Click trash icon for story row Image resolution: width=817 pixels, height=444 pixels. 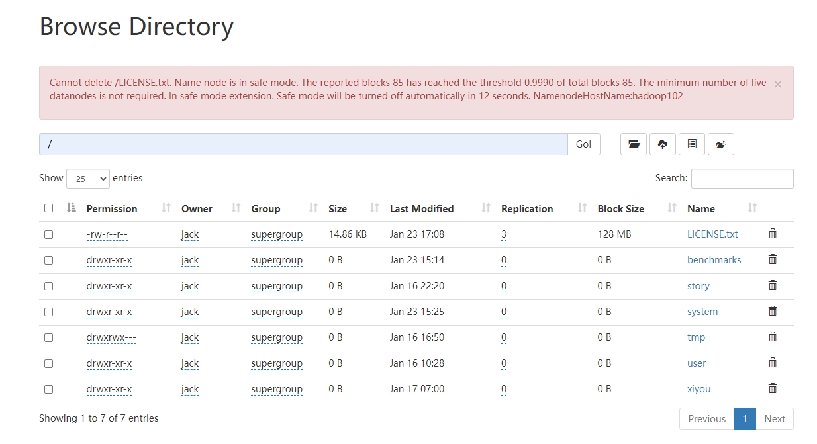pos(773,285)
